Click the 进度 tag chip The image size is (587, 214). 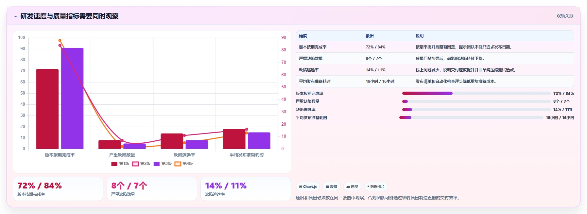click(x=352, y=187)
